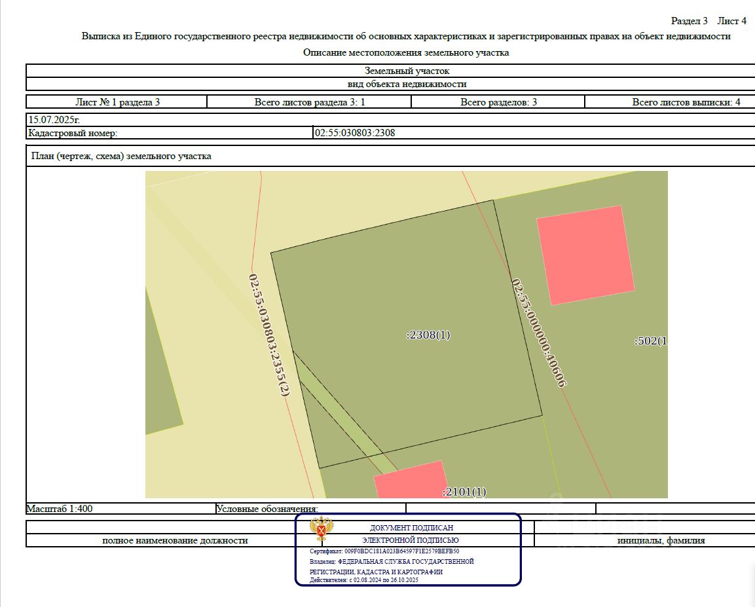Click rotated label 02:55:000000:40606

coord(538,333)
